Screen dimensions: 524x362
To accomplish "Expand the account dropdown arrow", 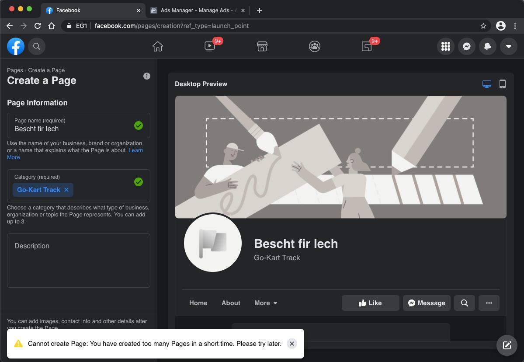I will (x=509, y=46).
